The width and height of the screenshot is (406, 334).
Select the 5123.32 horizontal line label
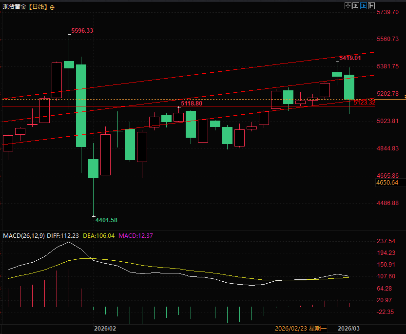[364, 103]
